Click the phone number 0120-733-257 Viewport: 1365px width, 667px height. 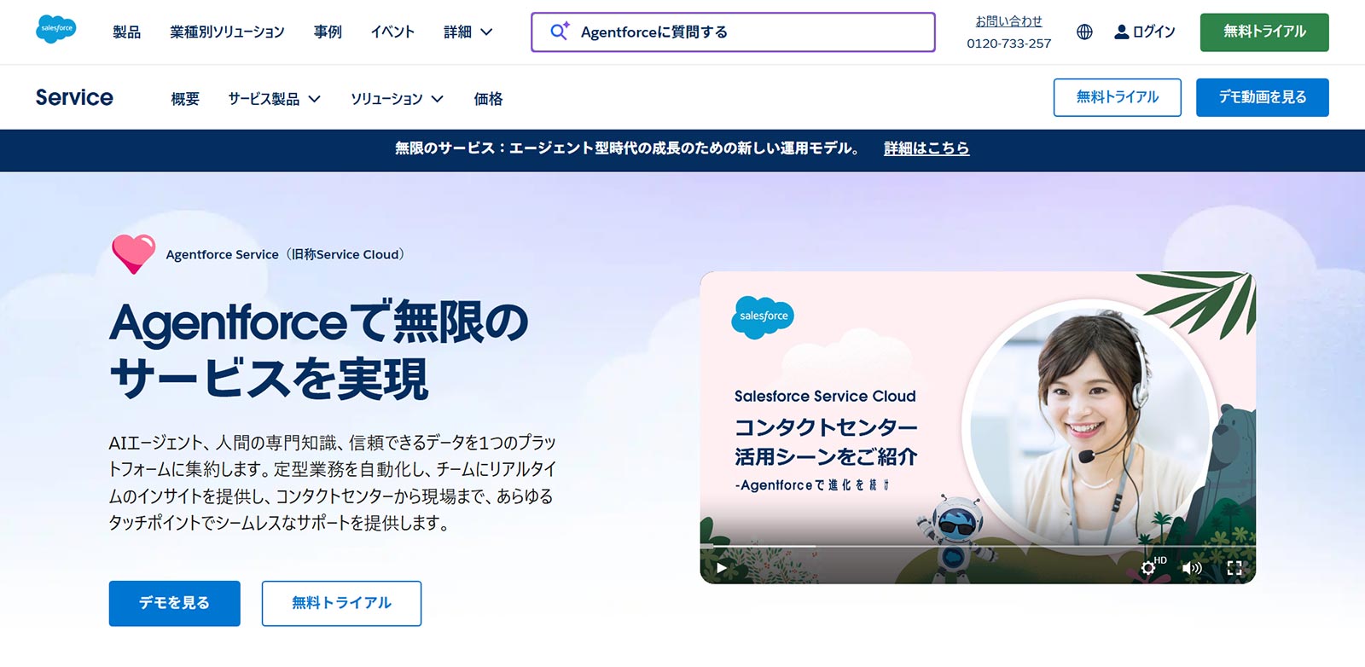1008,43
